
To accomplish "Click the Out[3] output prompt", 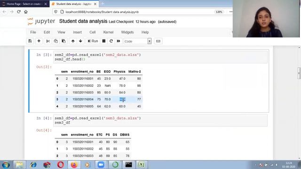I will (44, 67).
